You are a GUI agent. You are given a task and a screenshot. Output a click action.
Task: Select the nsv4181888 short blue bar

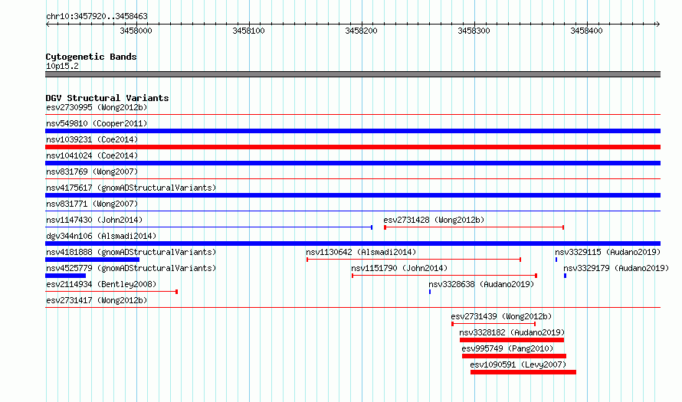92,260
